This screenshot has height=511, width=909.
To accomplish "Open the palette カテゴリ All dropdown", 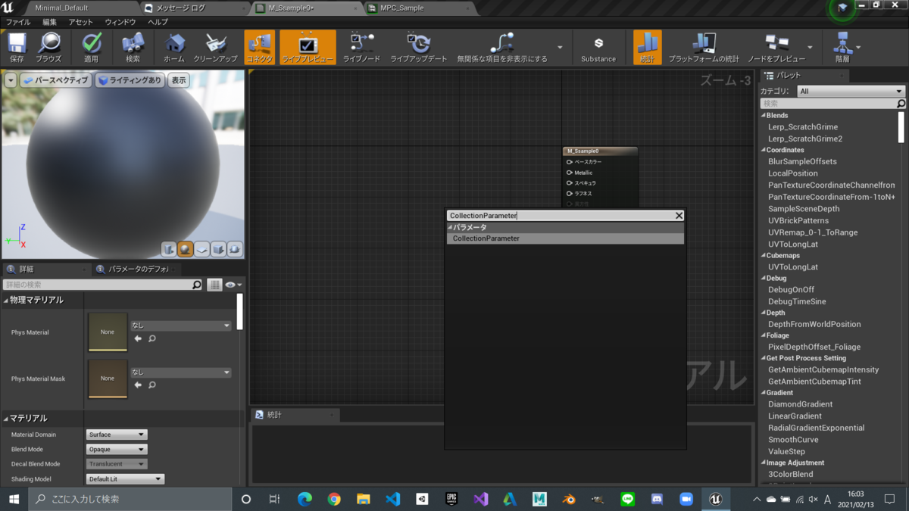I will [x=851, y=91].
